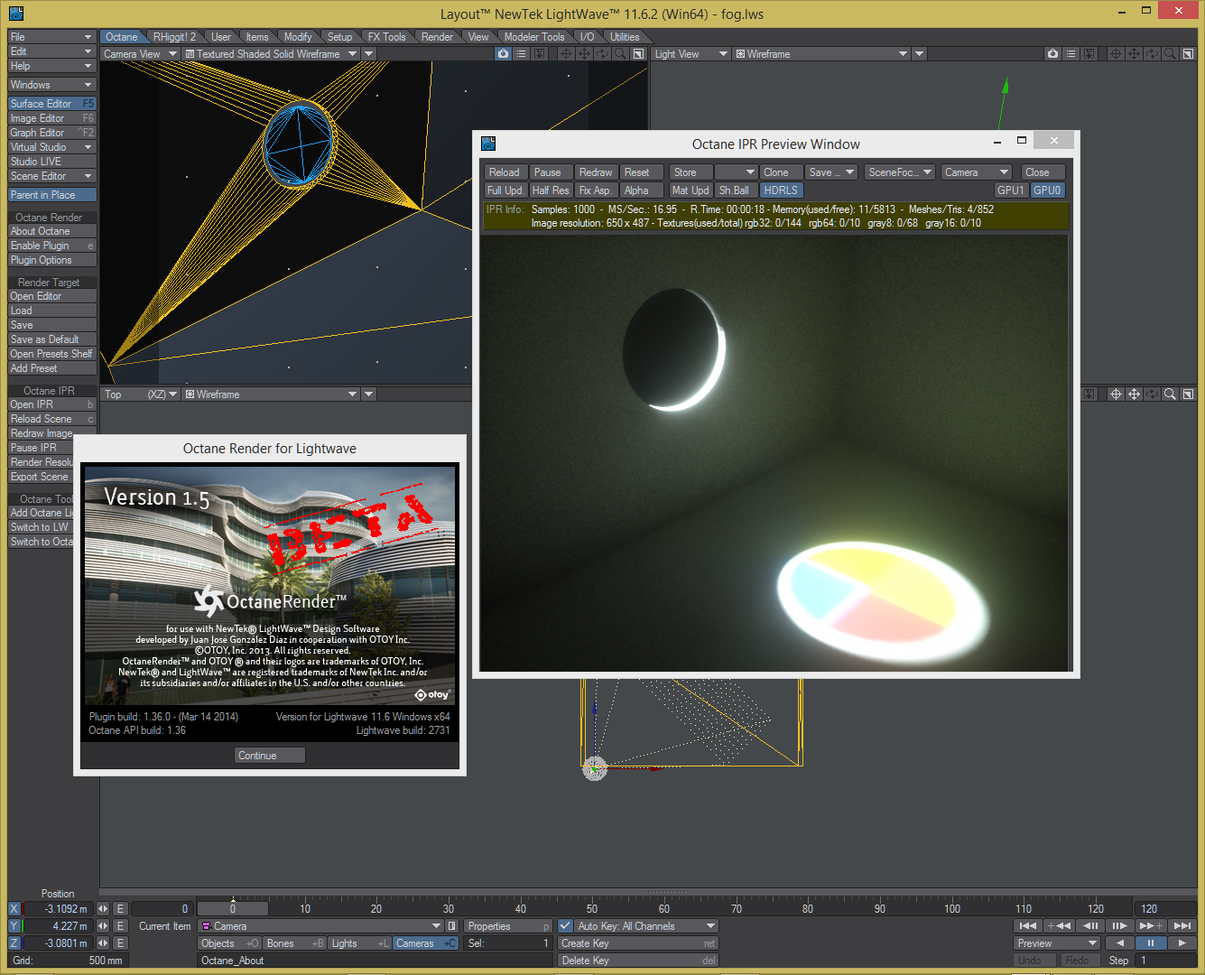
Task: Disable GPU0 for IPR rendering
Action: (x=1048, y=190)
